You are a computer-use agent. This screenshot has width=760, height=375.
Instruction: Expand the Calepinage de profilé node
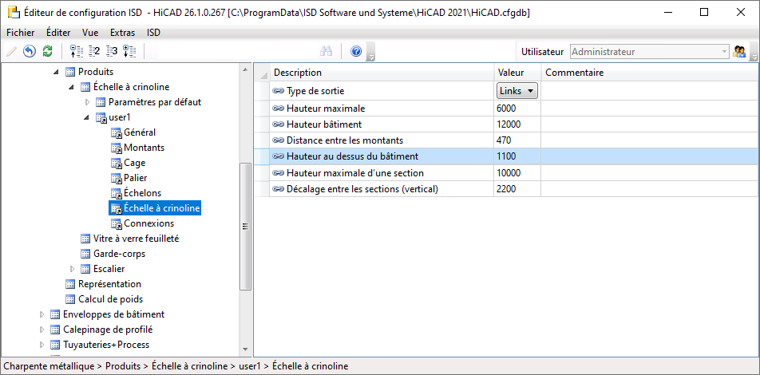click(42, 330)
